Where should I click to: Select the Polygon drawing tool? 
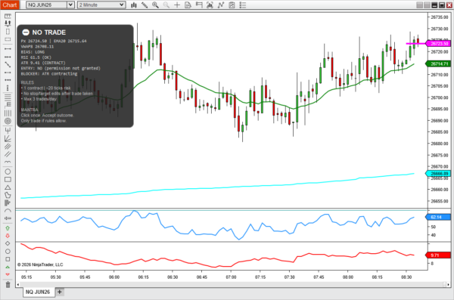click(x=8, y=195)
